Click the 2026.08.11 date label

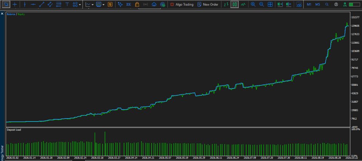[301, 158]
